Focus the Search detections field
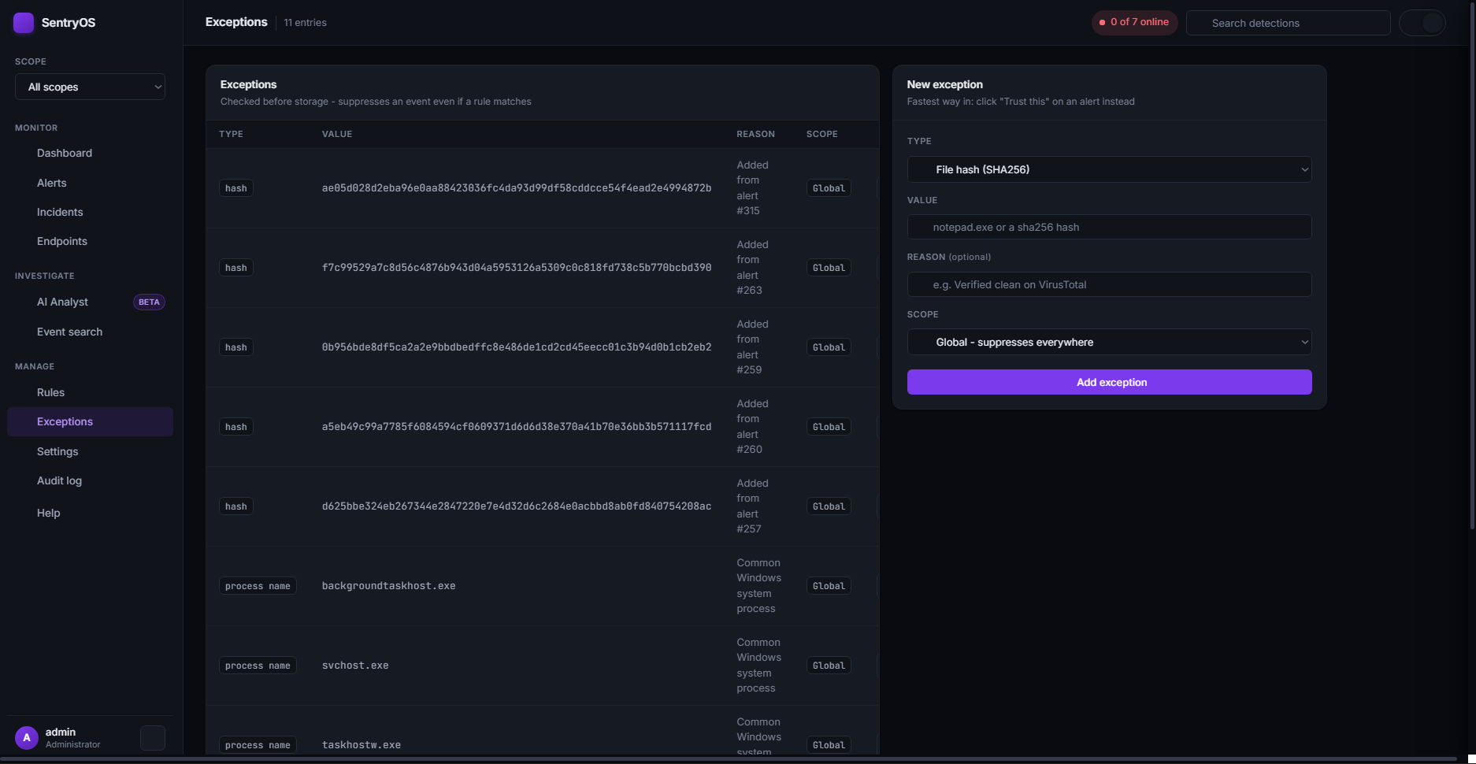This screenshot has width=1476, height=764. point(1288,23)
